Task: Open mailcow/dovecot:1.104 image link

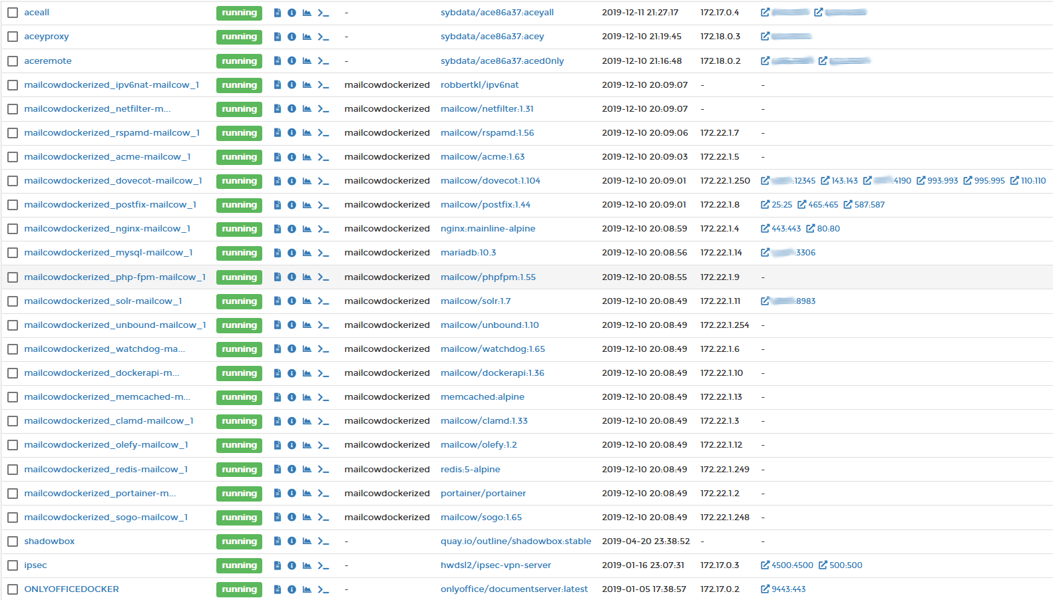Action: point(491,180)
